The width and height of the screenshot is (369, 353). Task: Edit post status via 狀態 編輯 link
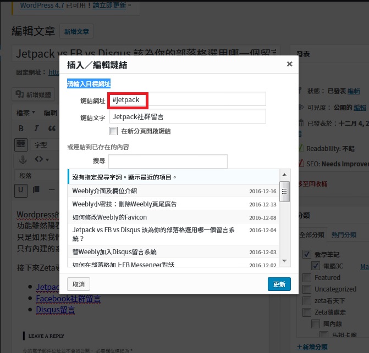pos(354,91)
